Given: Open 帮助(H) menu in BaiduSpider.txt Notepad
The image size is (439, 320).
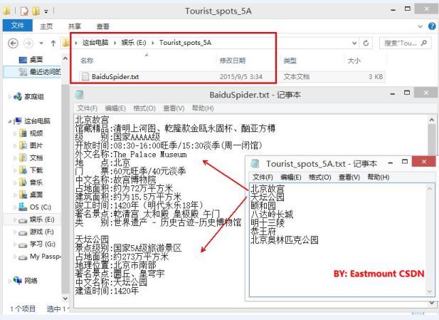Looking at the screenshot, I should pyautogui.click(x=203, y=108).
